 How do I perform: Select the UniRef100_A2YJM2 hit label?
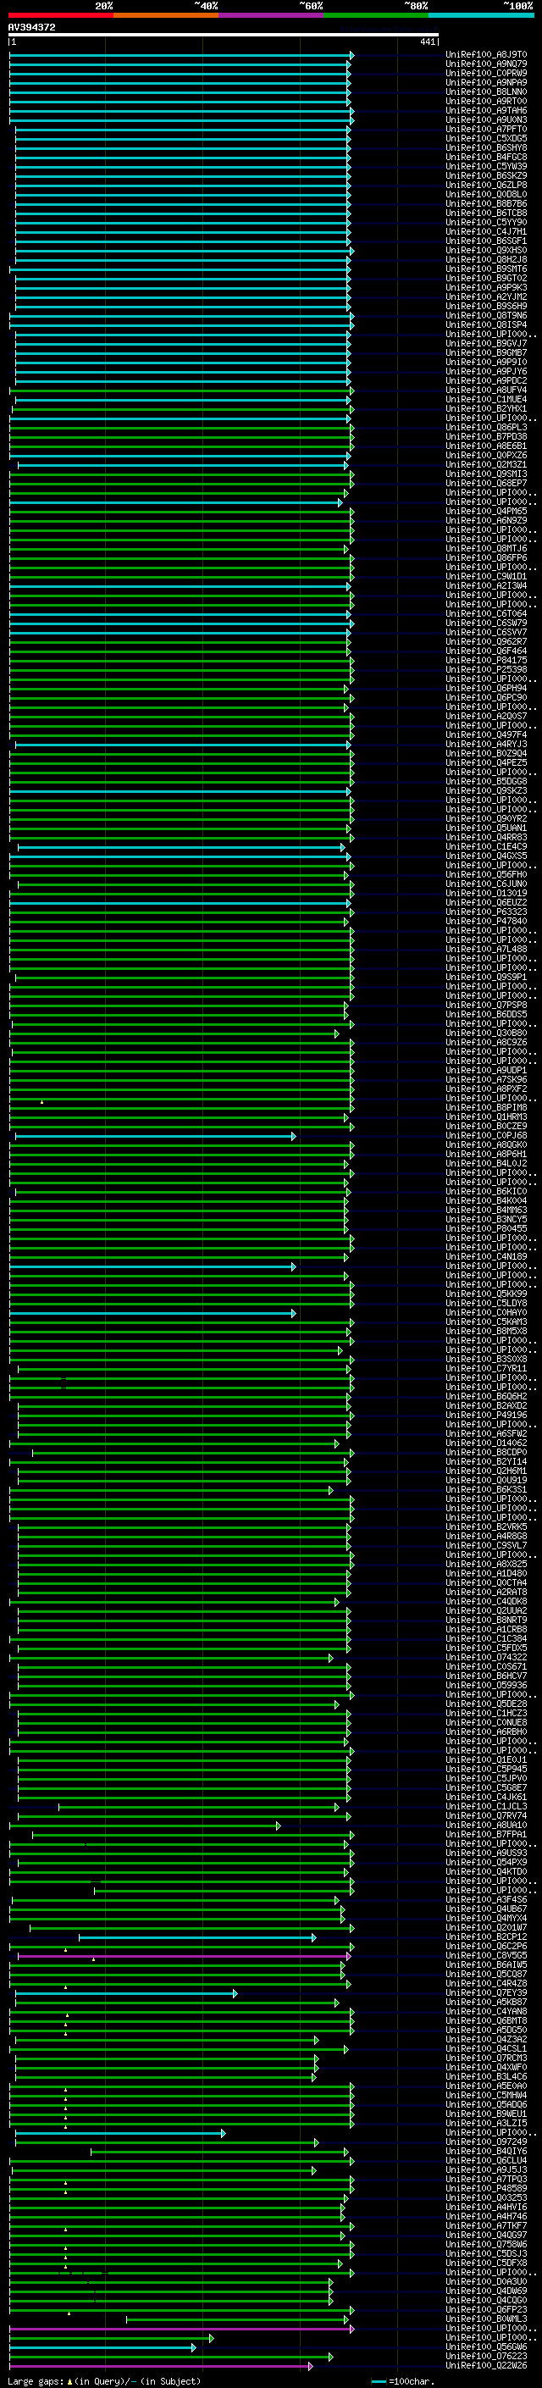coord(486,296)
